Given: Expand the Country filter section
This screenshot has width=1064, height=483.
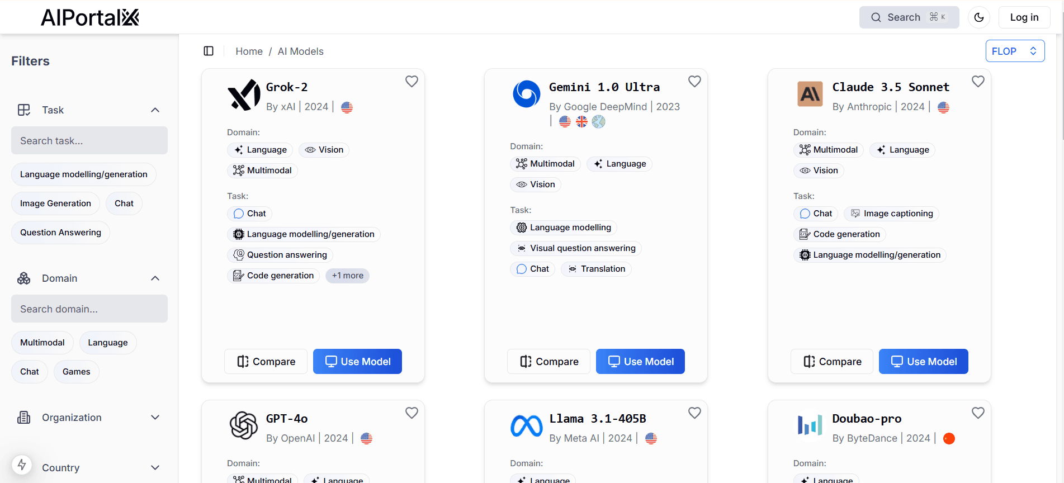Looking at the screenshot, I should point(155,468).
